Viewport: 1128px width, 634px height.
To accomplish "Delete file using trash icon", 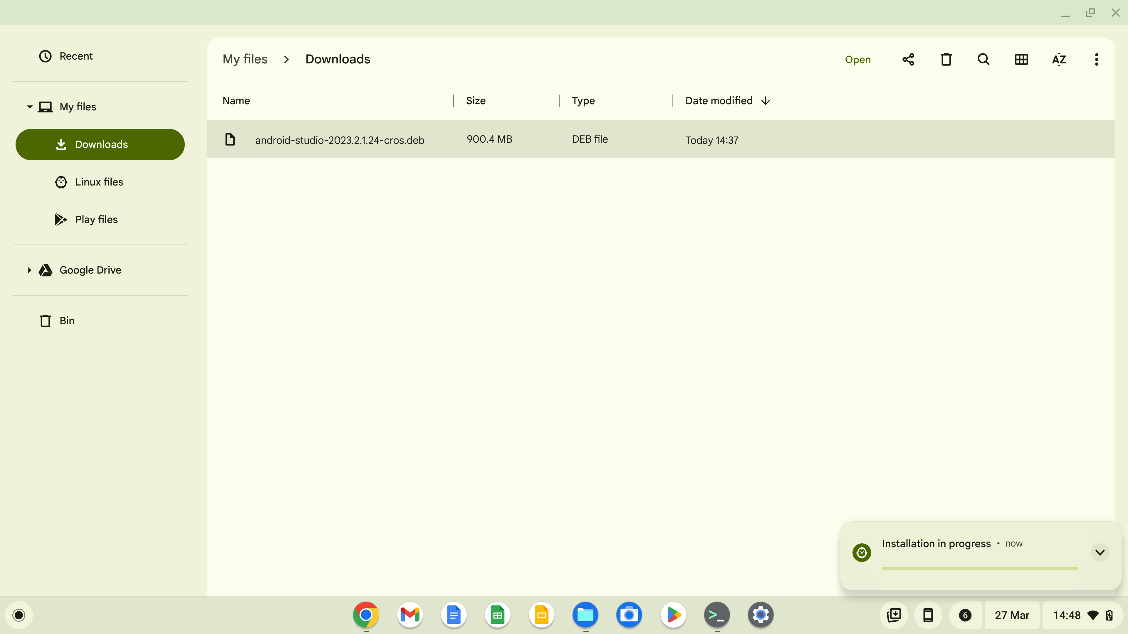I will (946, 60).
